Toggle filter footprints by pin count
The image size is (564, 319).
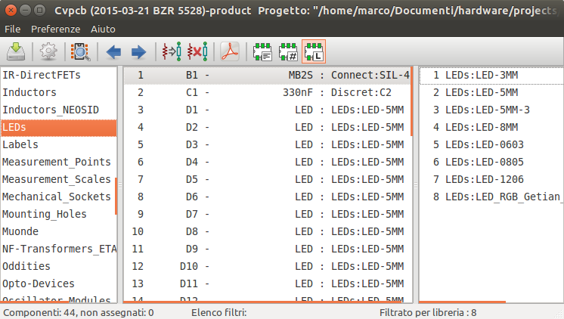tap(288, 52)
